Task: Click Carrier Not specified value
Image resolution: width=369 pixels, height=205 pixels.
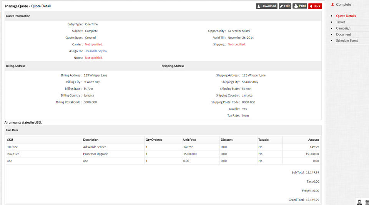Action: (94, 44)
